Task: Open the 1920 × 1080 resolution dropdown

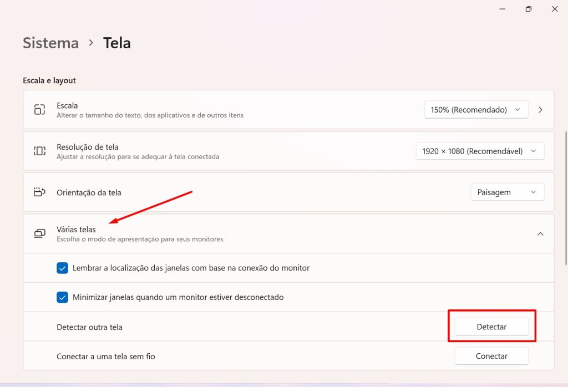Action: tap(479, 150)
